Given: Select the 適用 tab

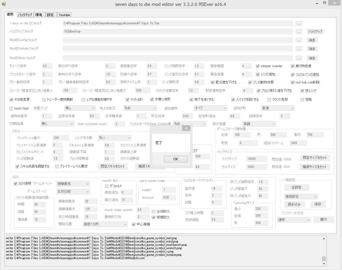Looking at the screenshot, I should pos(10,14).
